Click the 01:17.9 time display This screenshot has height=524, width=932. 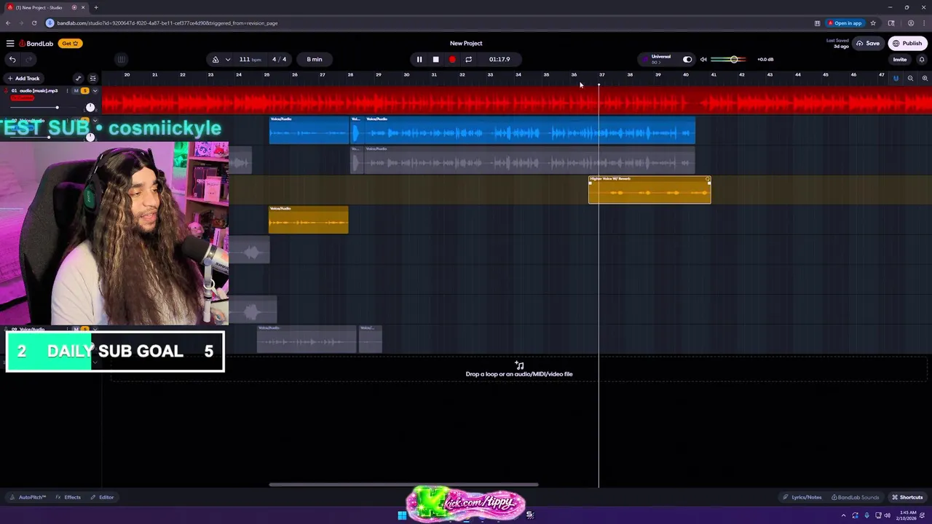[x=499, y=60]
